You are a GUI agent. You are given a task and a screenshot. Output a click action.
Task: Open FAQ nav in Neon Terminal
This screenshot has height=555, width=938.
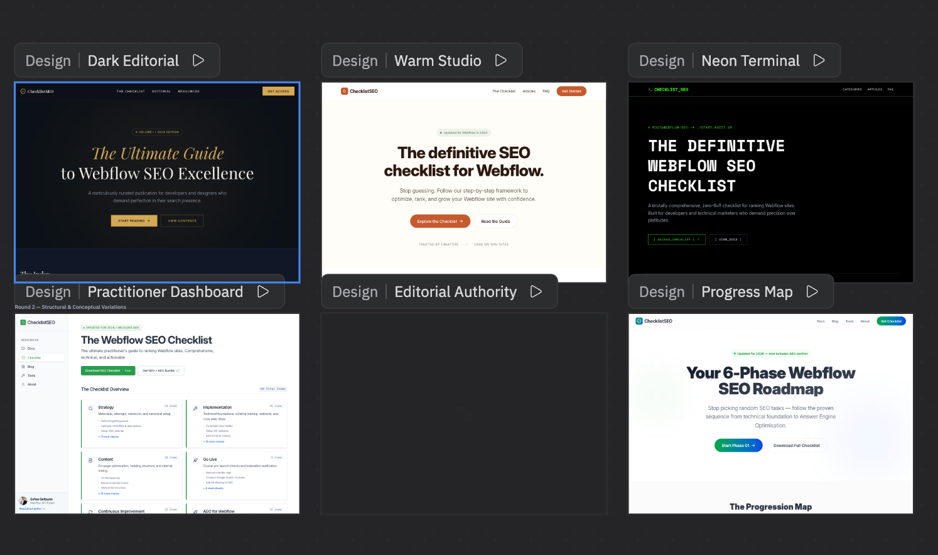coord(890,89)
